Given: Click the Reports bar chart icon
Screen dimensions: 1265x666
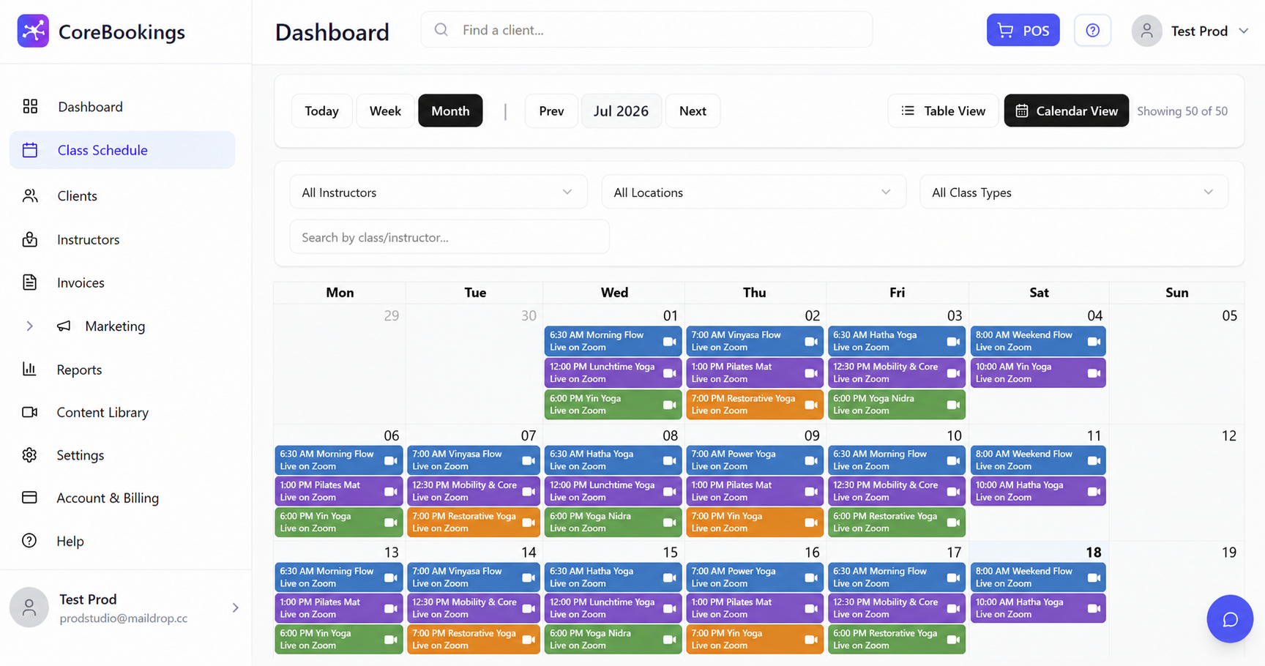Looking at the screenshot, I should point(30,369).
